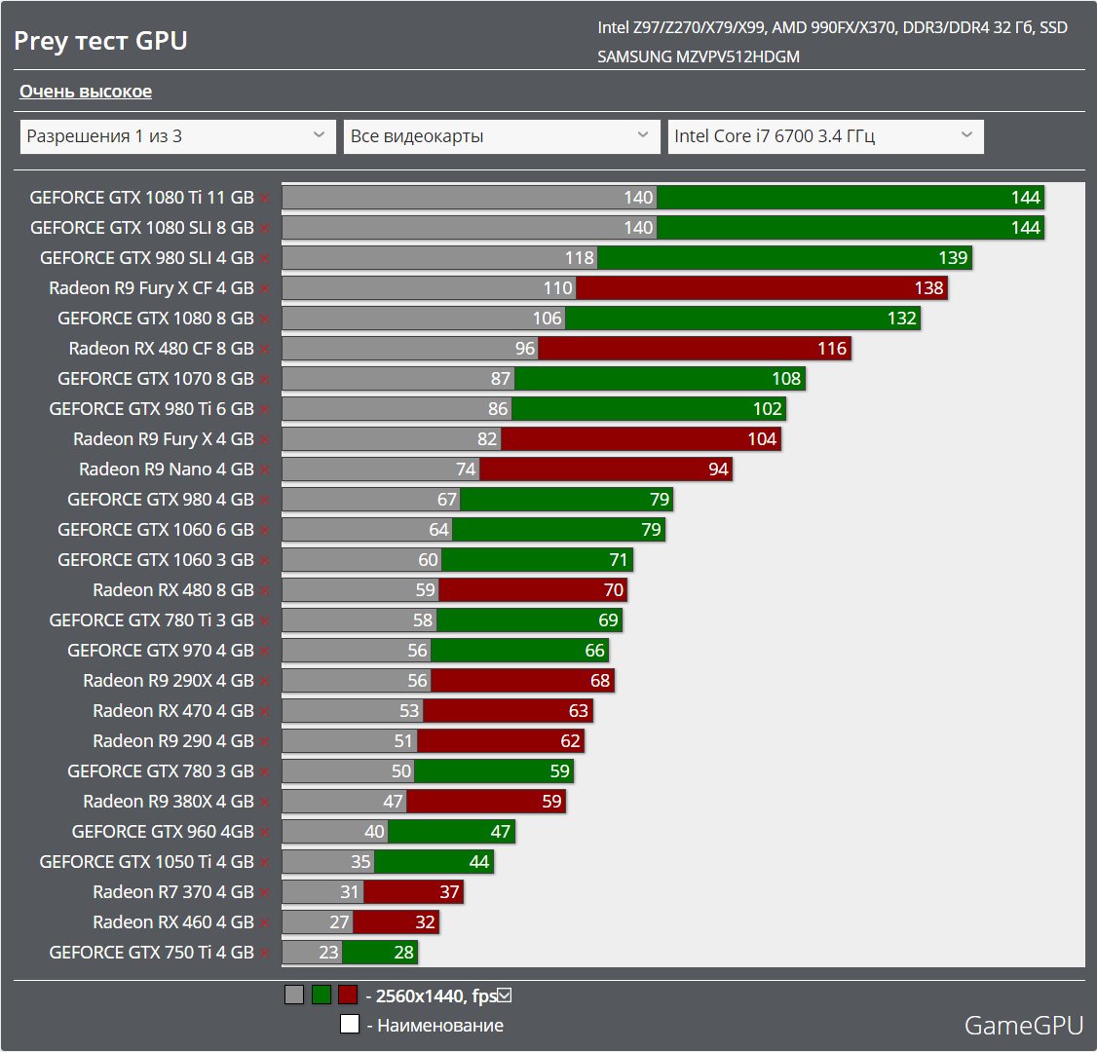The height and width of the screenshot is (1052, 1097).
Task: Click the 139 value on GTX 980 SLI bar
Action: (953, 258)
